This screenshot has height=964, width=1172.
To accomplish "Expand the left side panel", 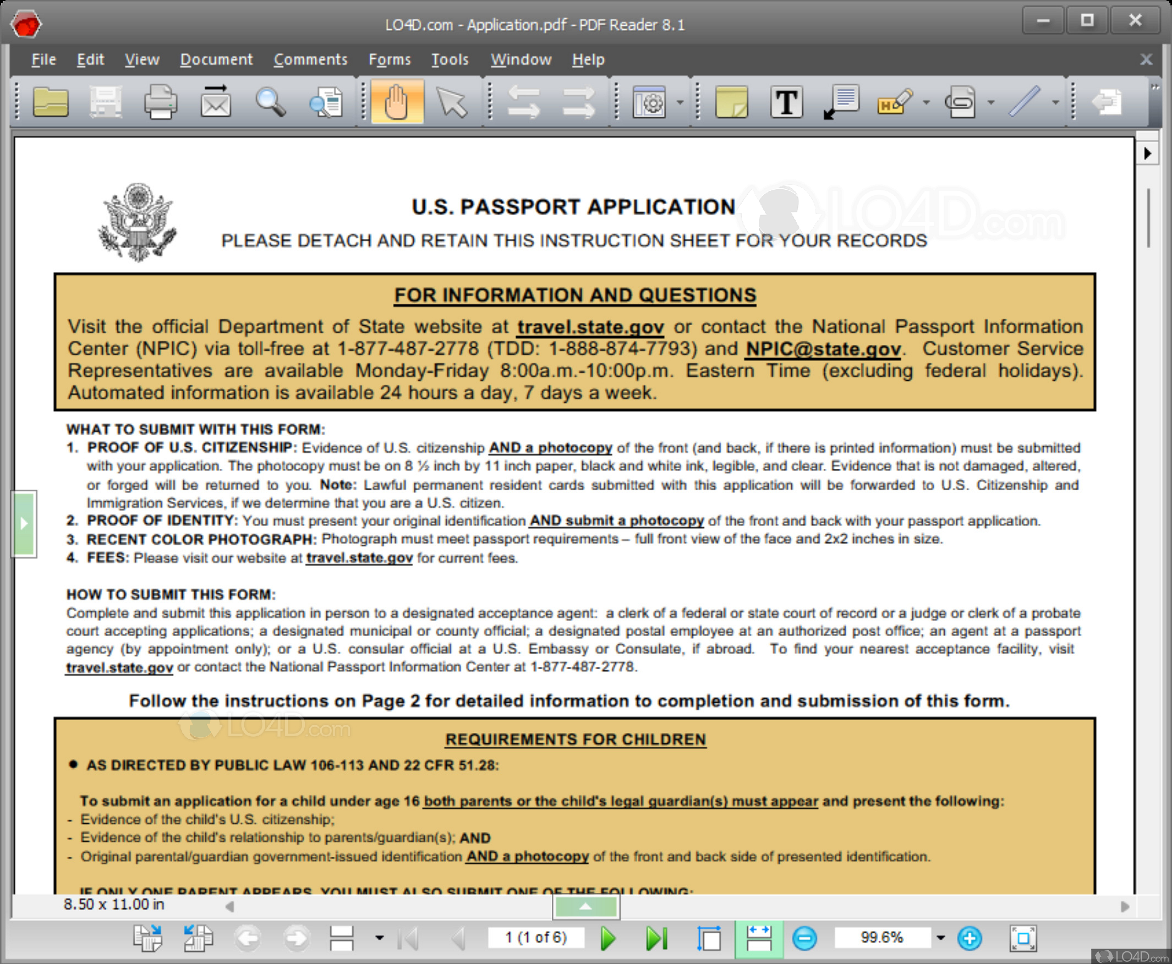I will coord(23,523).
